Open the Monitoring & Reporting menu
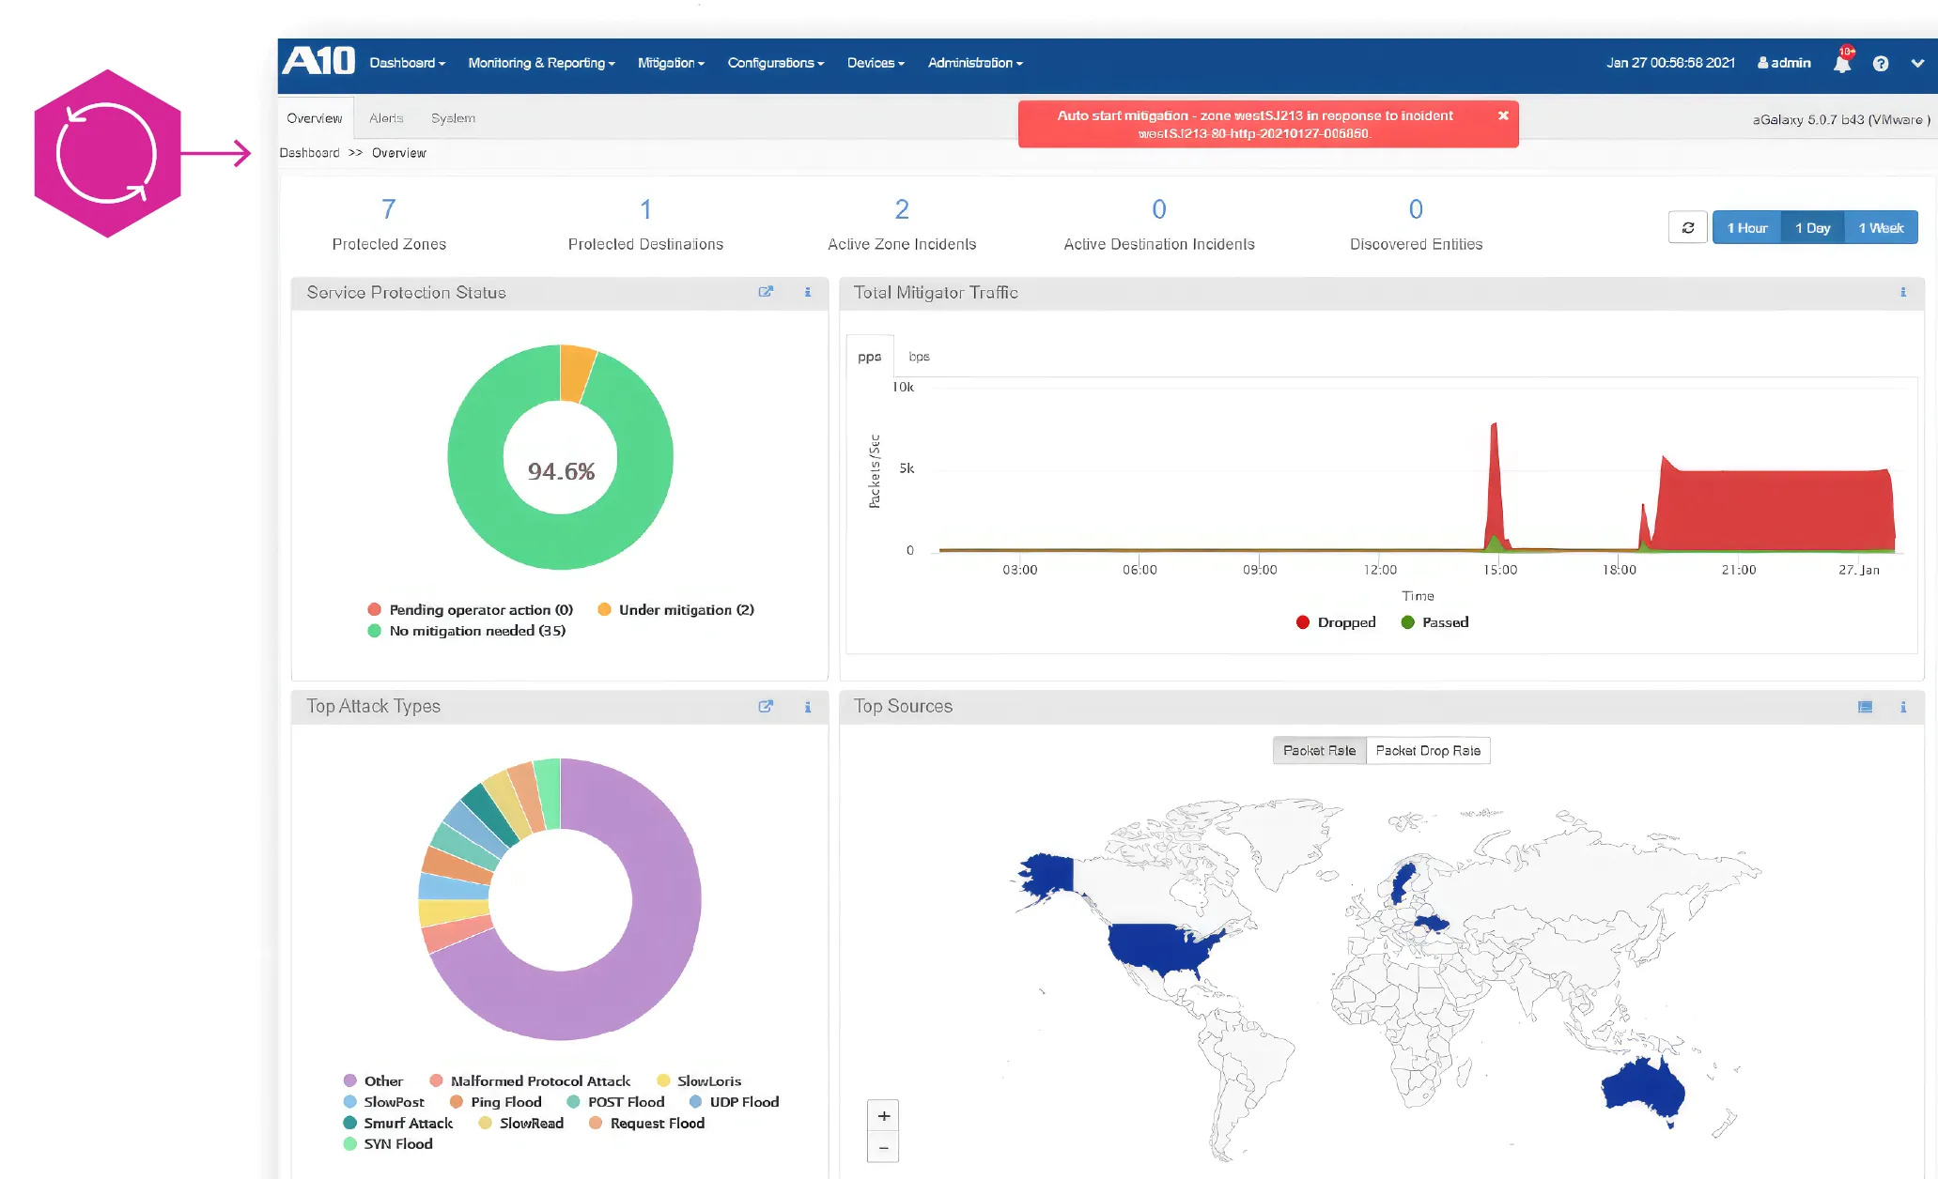This screenshot has height=1179, width=1938. [x=541, y=63]
